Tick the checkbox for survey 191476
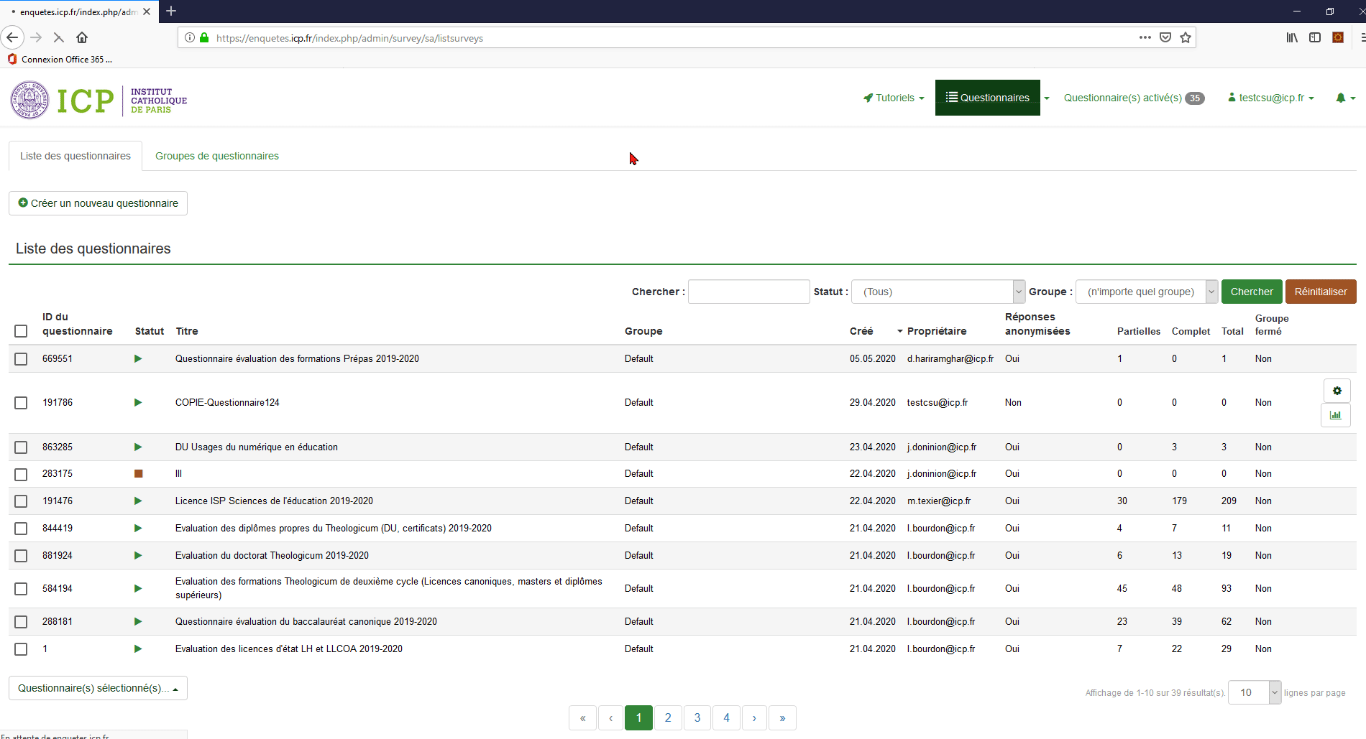 [x=21, y=501]
